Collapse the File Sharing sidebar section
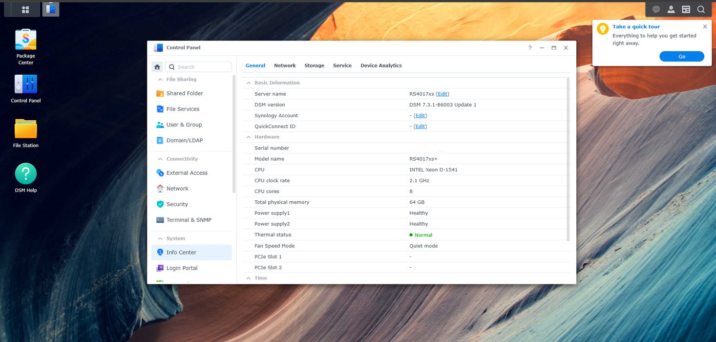The width and height of the screenshot is (716, 342). (160, 79)
